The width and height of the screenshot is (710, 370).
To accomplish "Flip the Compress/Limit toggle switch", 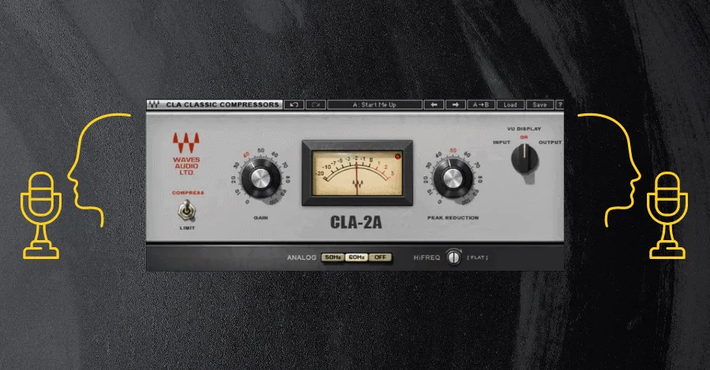I will coord(185,210).
